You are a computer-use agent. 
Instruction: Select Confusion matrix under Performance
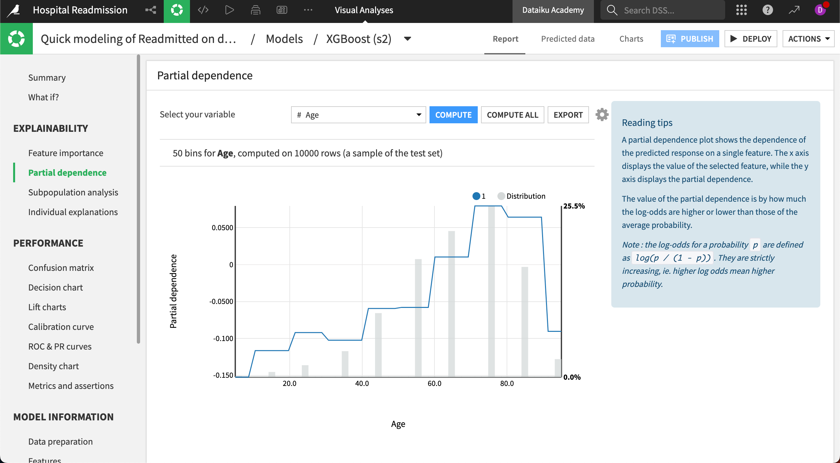tap(61, 268)
